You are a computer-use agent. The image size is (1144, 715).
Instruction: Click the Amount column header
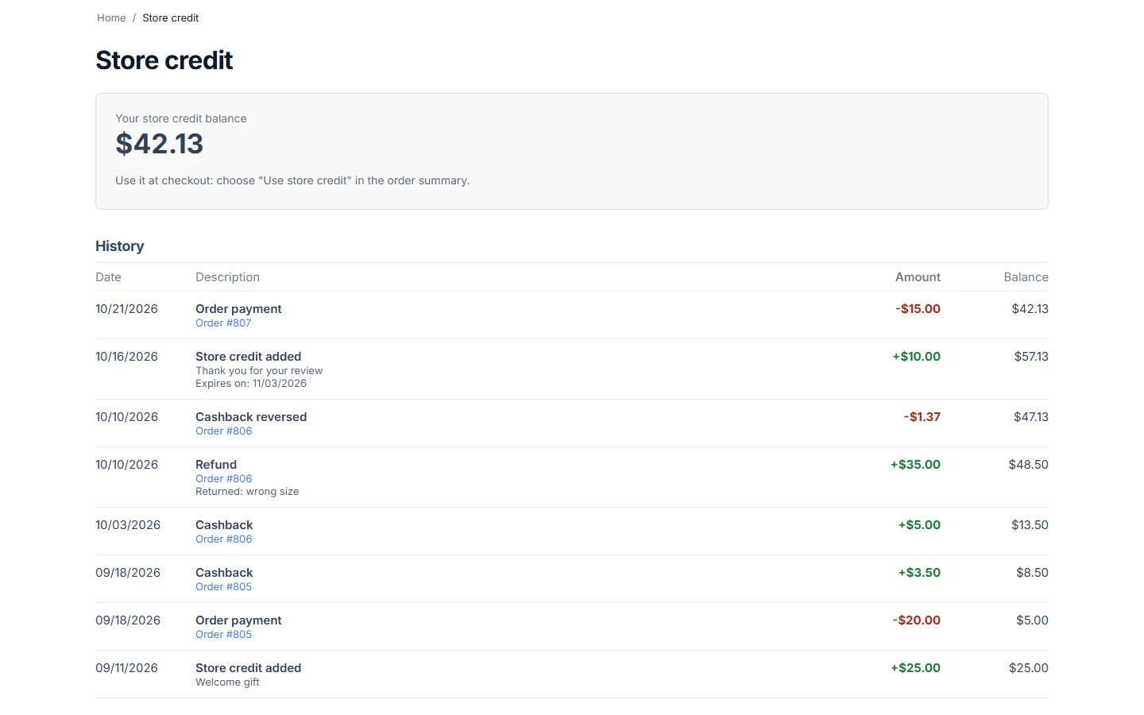coord(918,277)
